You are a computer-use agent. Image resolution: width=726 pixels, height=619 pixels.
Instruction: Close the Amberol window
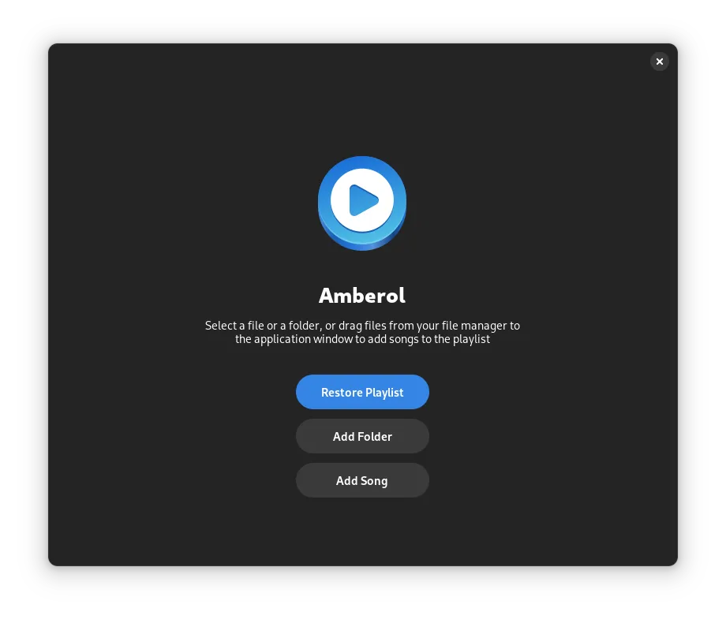tap(660, 62)
